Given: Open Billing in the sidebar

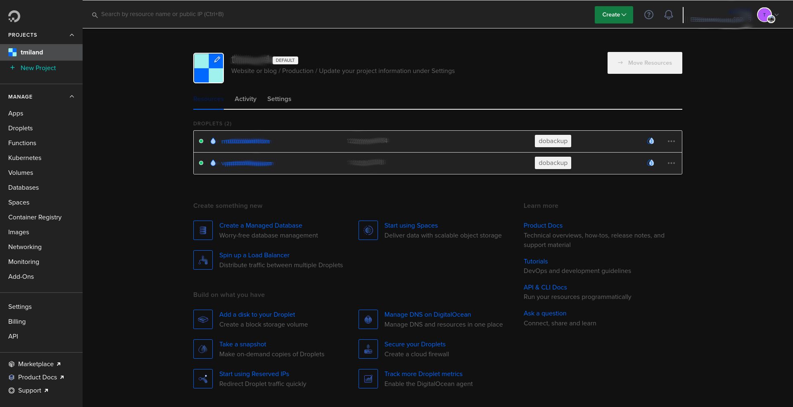Looking at the screenshot, I should coord(17,322).
